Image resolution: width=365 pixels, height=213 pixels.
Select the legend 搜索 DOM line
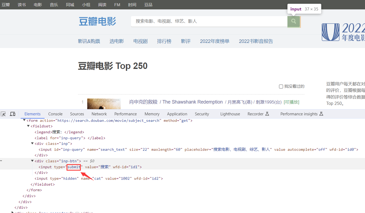pos(59,132)
